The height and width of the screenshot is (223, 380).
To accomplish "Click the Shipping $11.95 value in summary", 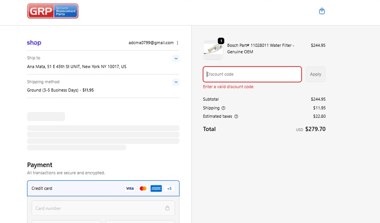I will coord(319,108).
